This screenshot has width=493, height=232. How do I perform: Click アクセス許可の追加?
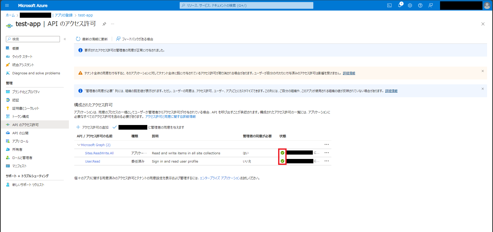92,127
